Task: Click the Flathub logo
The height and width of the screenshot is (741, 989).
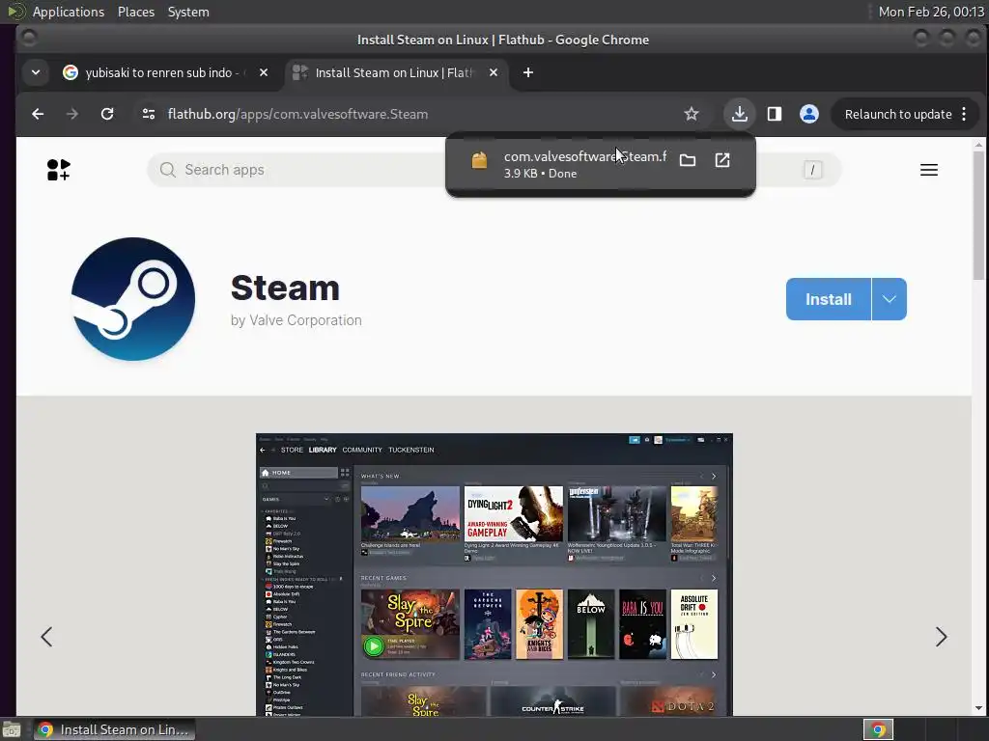Action: pos(59,170)
